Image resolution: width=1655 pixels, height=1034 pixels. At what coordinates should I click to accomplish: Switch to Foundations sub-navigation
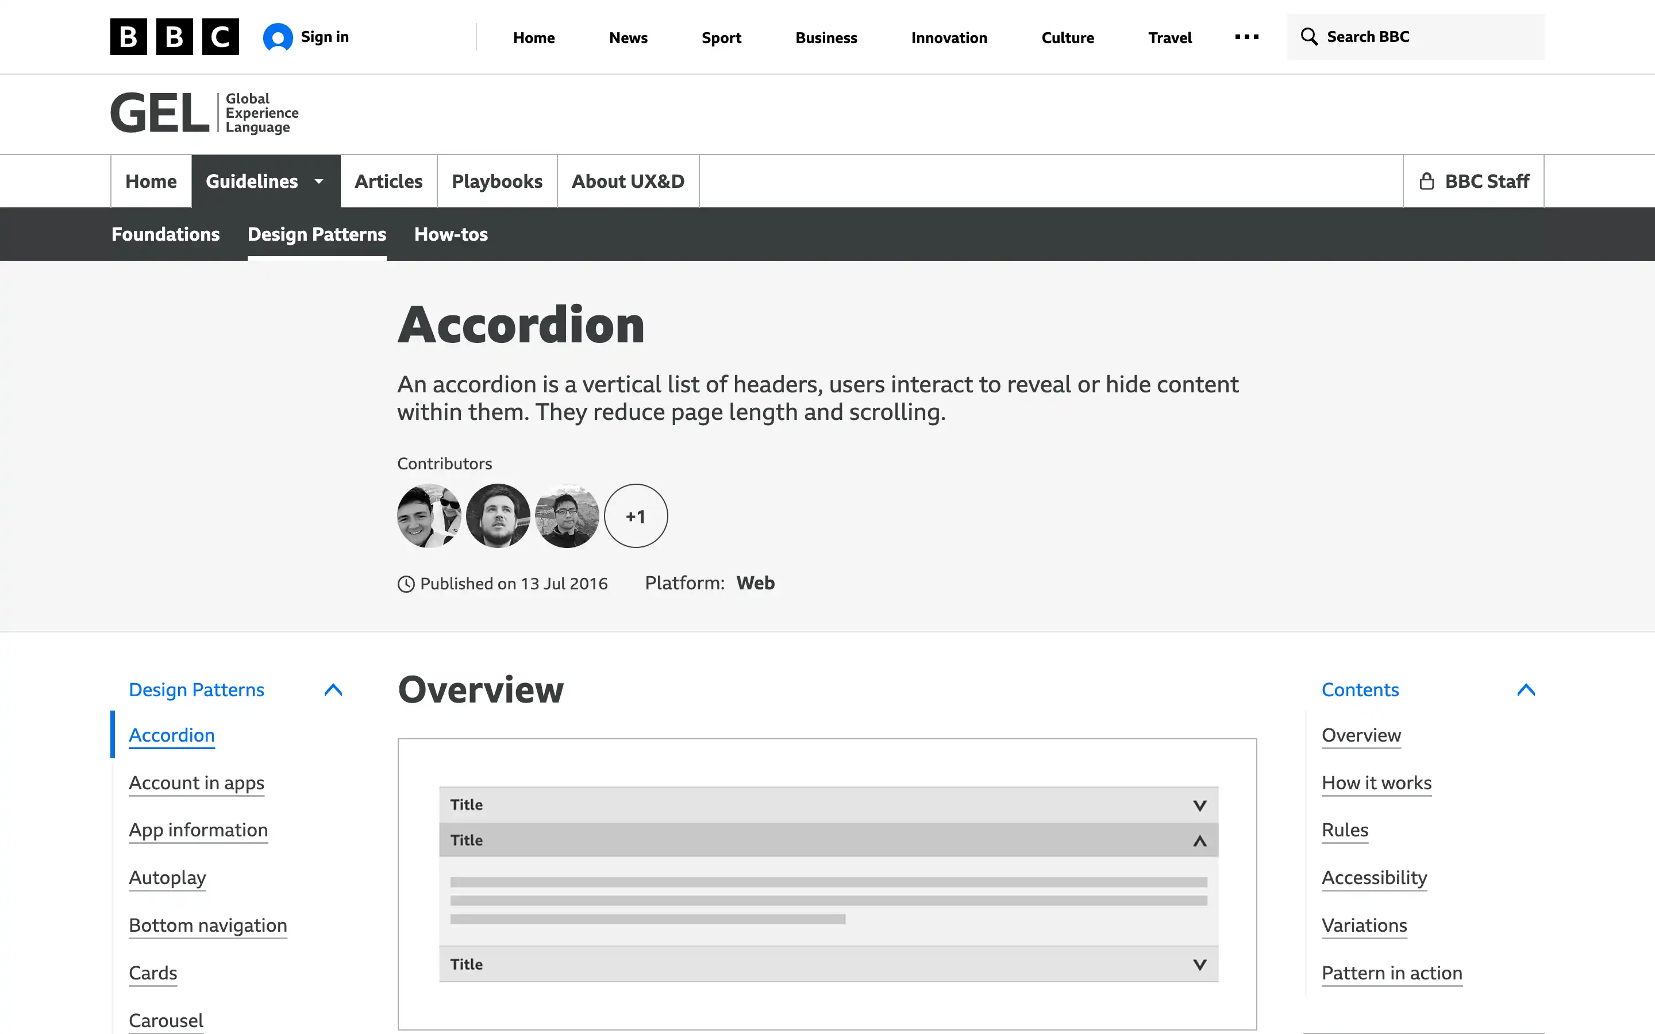click(165, 234)
